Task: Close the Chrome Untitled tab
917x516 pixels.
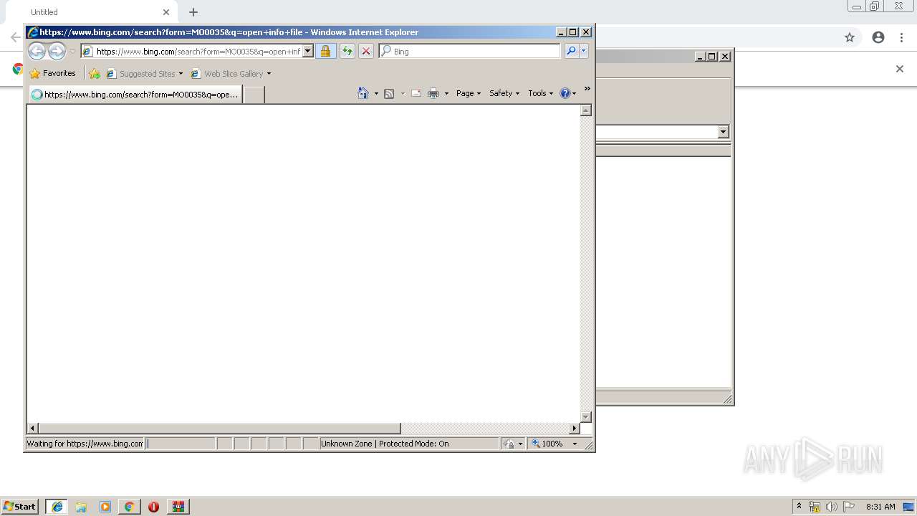Action: point(166,12)
